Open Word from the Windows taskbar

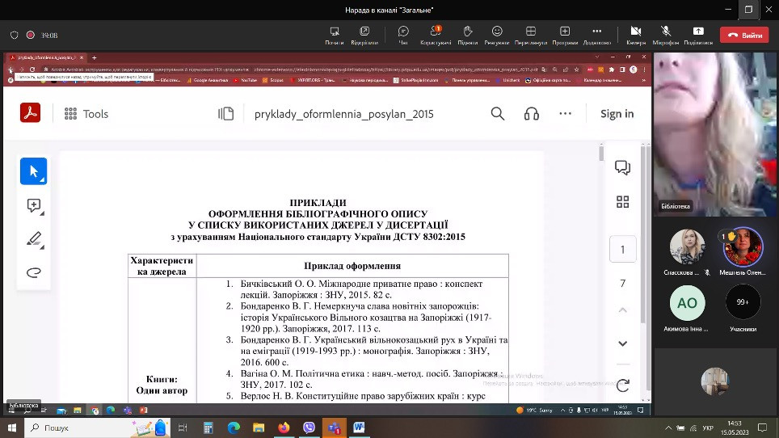point(359,427)
